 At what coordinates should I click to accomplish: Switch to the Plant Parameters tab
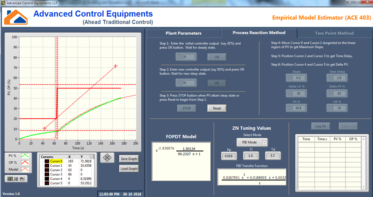tap(183, 33)
